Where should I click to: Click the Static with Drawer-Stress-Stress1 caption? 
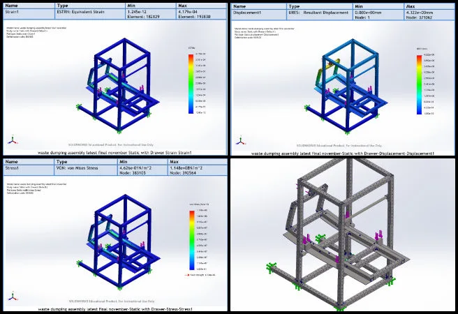tap(114, 308)
